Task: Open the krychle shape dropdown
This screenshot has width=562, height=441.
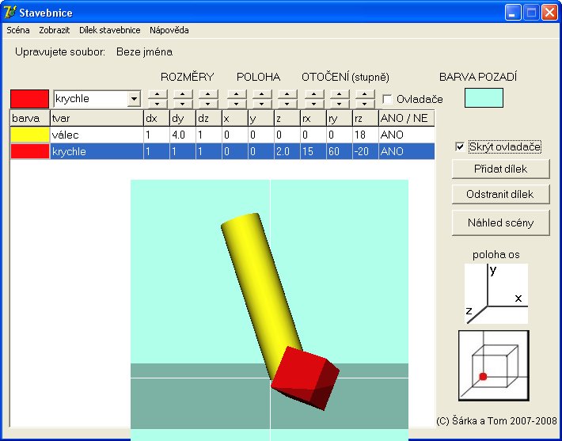Action: pyautogui.click(x=134, y=99)
